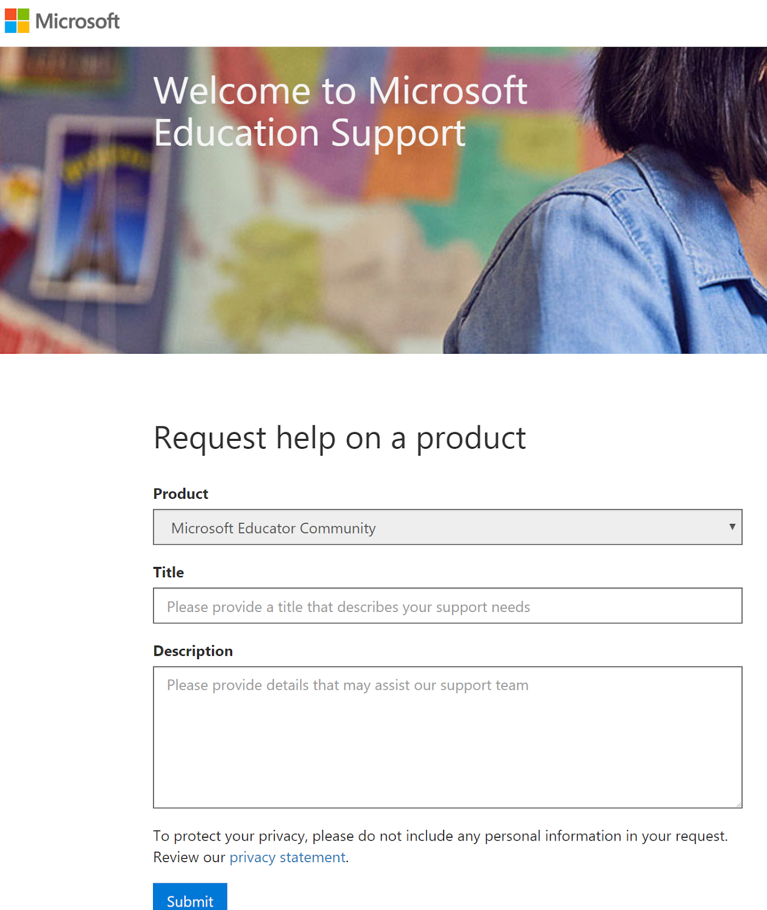Image resolution: width=767 pixels, height=910 pixels.
Task: Click the Title field label
Action: pos(168,572)
